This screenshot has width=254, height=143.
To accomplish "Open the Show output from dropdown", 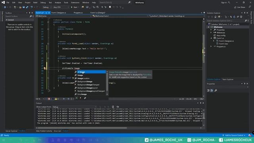I will click(x=75, y=107).
